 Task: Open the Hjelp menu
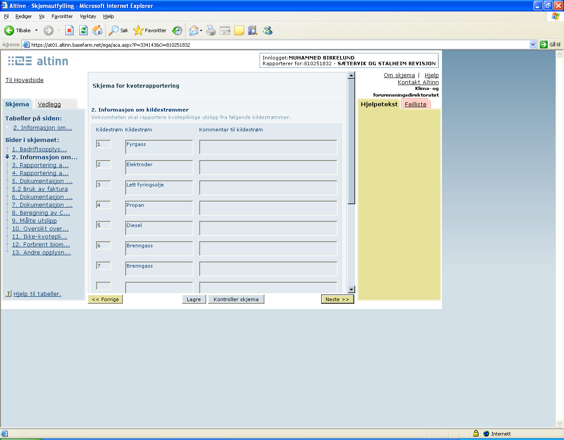pos(108,16)
